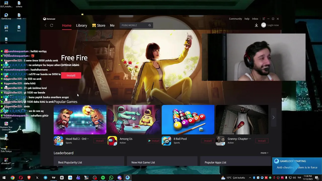Open Chrome from the taskbar
The image size is (322, 181).
[x=12, y=178]
